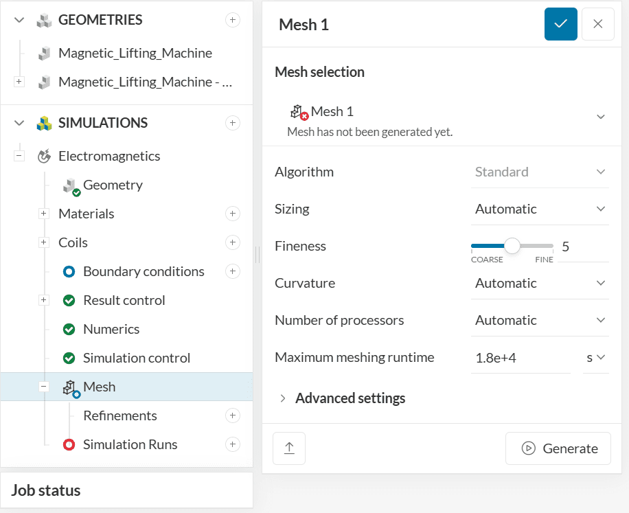Click the plus icon next to GEOMETRIES
Image resolution: width=629 pixels, height=513 pixels.
[233, 20]
